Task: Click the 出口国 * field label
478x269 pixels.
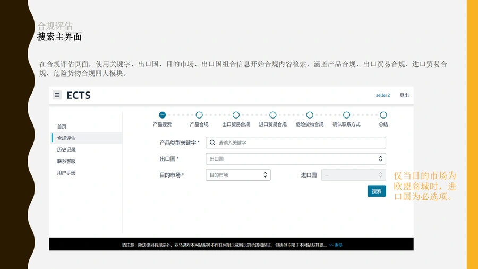Action: pyautogui.click(x=169, y=159)
